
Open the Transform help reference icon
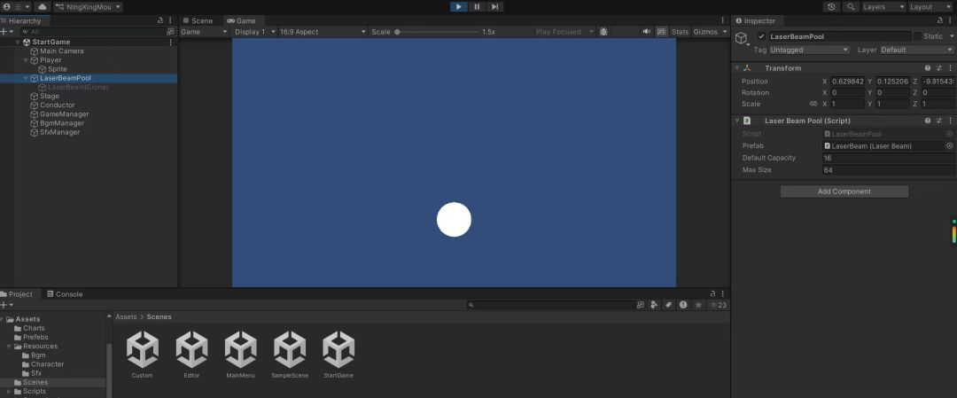point(928,68)
